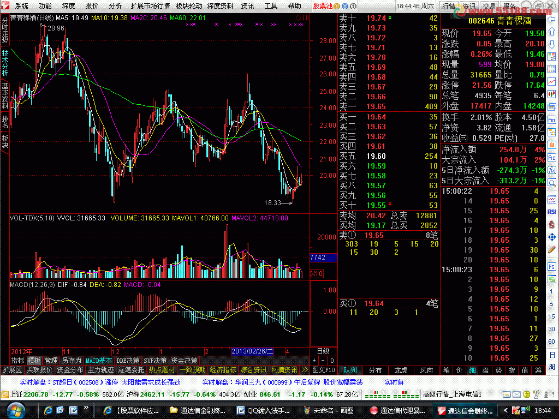Click the green refresh icon in sidebar

click(x=552, y=279)
